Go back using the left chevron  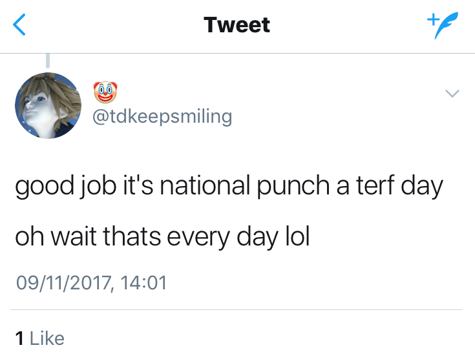point(20,25)
